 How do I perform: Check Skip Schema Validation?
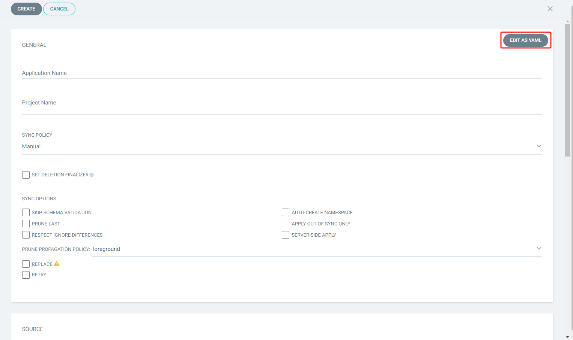[26, 212]
